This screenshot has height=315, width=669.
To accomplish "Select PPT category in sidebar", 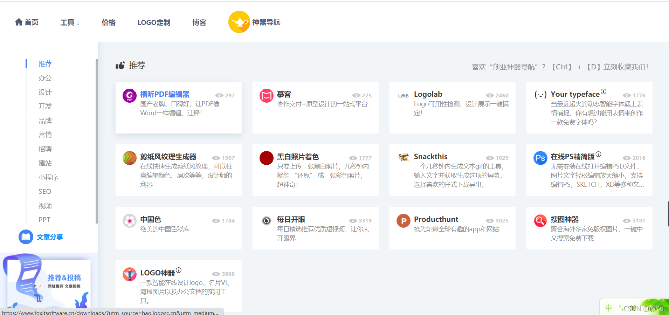I will [x=44, y=220].
